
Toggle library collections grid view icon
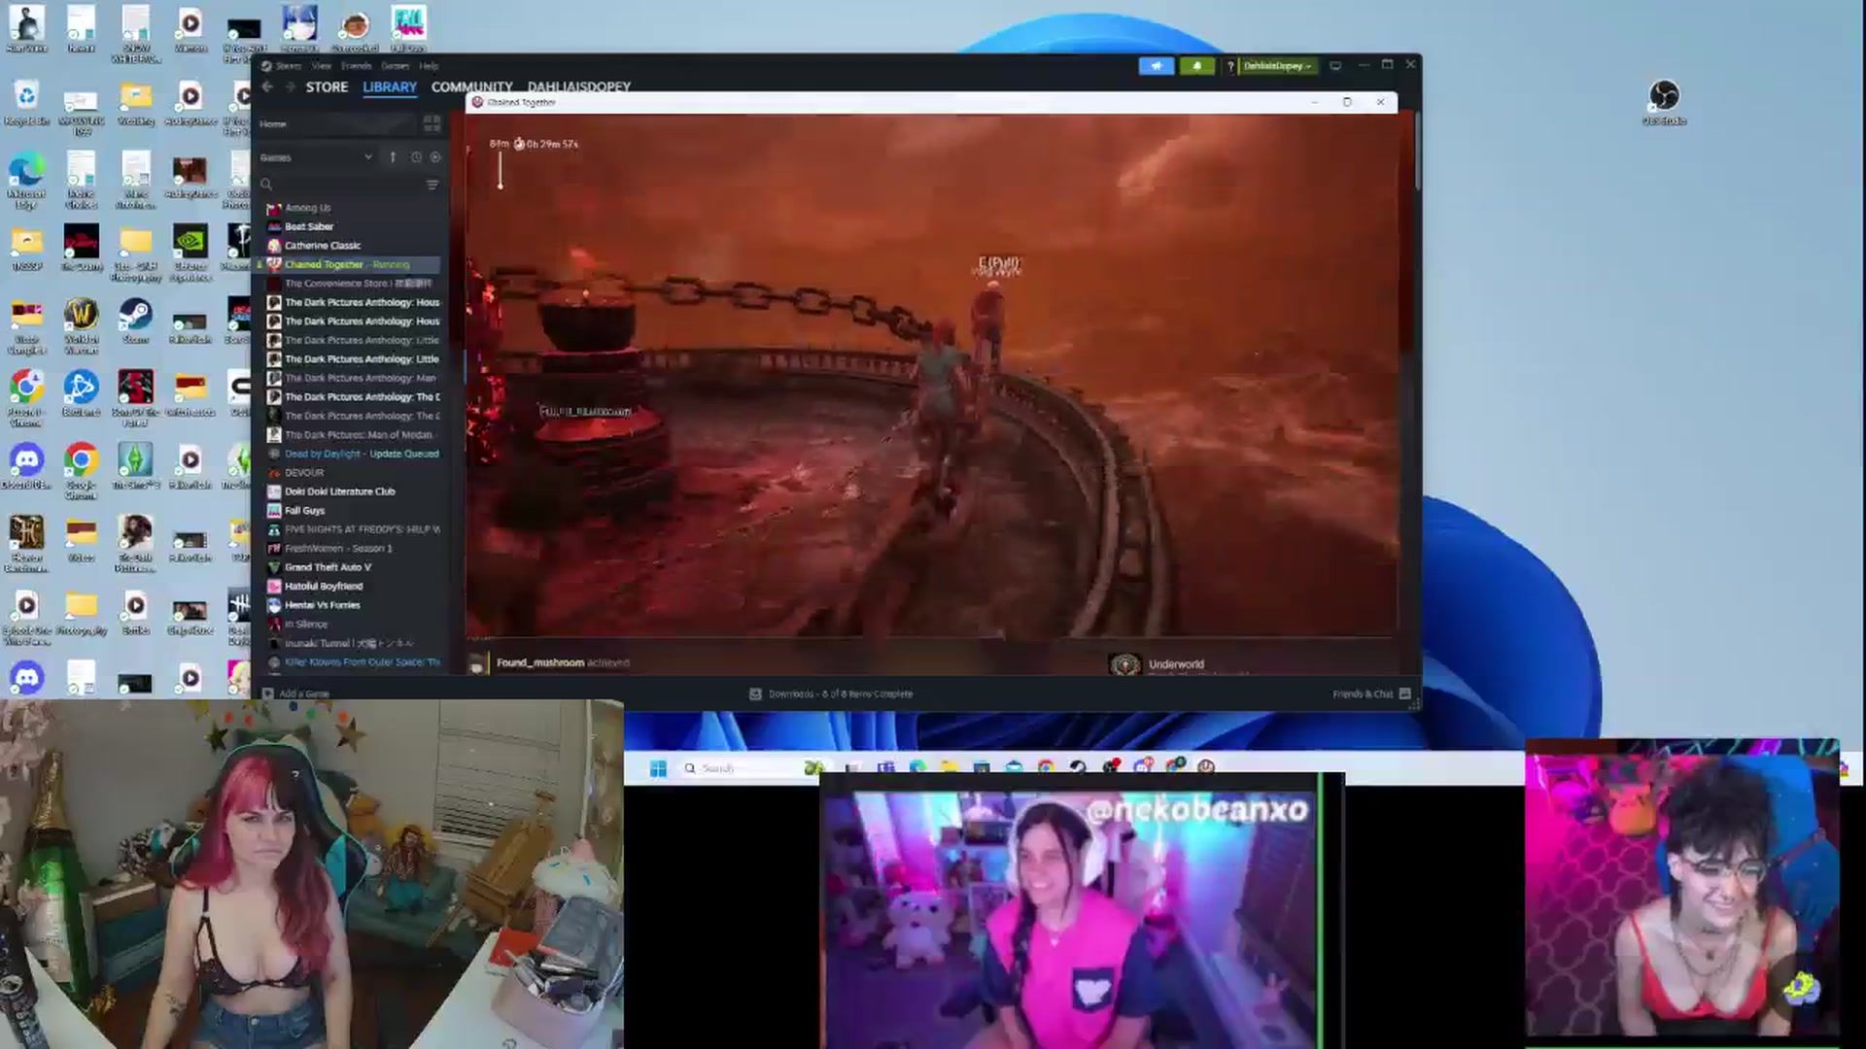click(x=432, y=123)
